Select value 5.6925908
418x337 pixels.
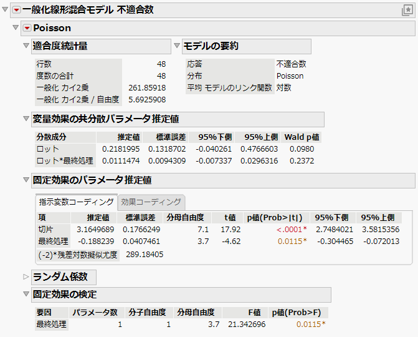tap(147, 100)
